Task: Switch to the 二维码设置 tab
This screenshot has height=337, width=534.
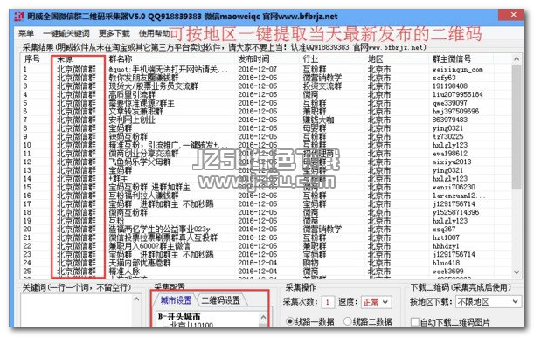Action: (221, 300)
